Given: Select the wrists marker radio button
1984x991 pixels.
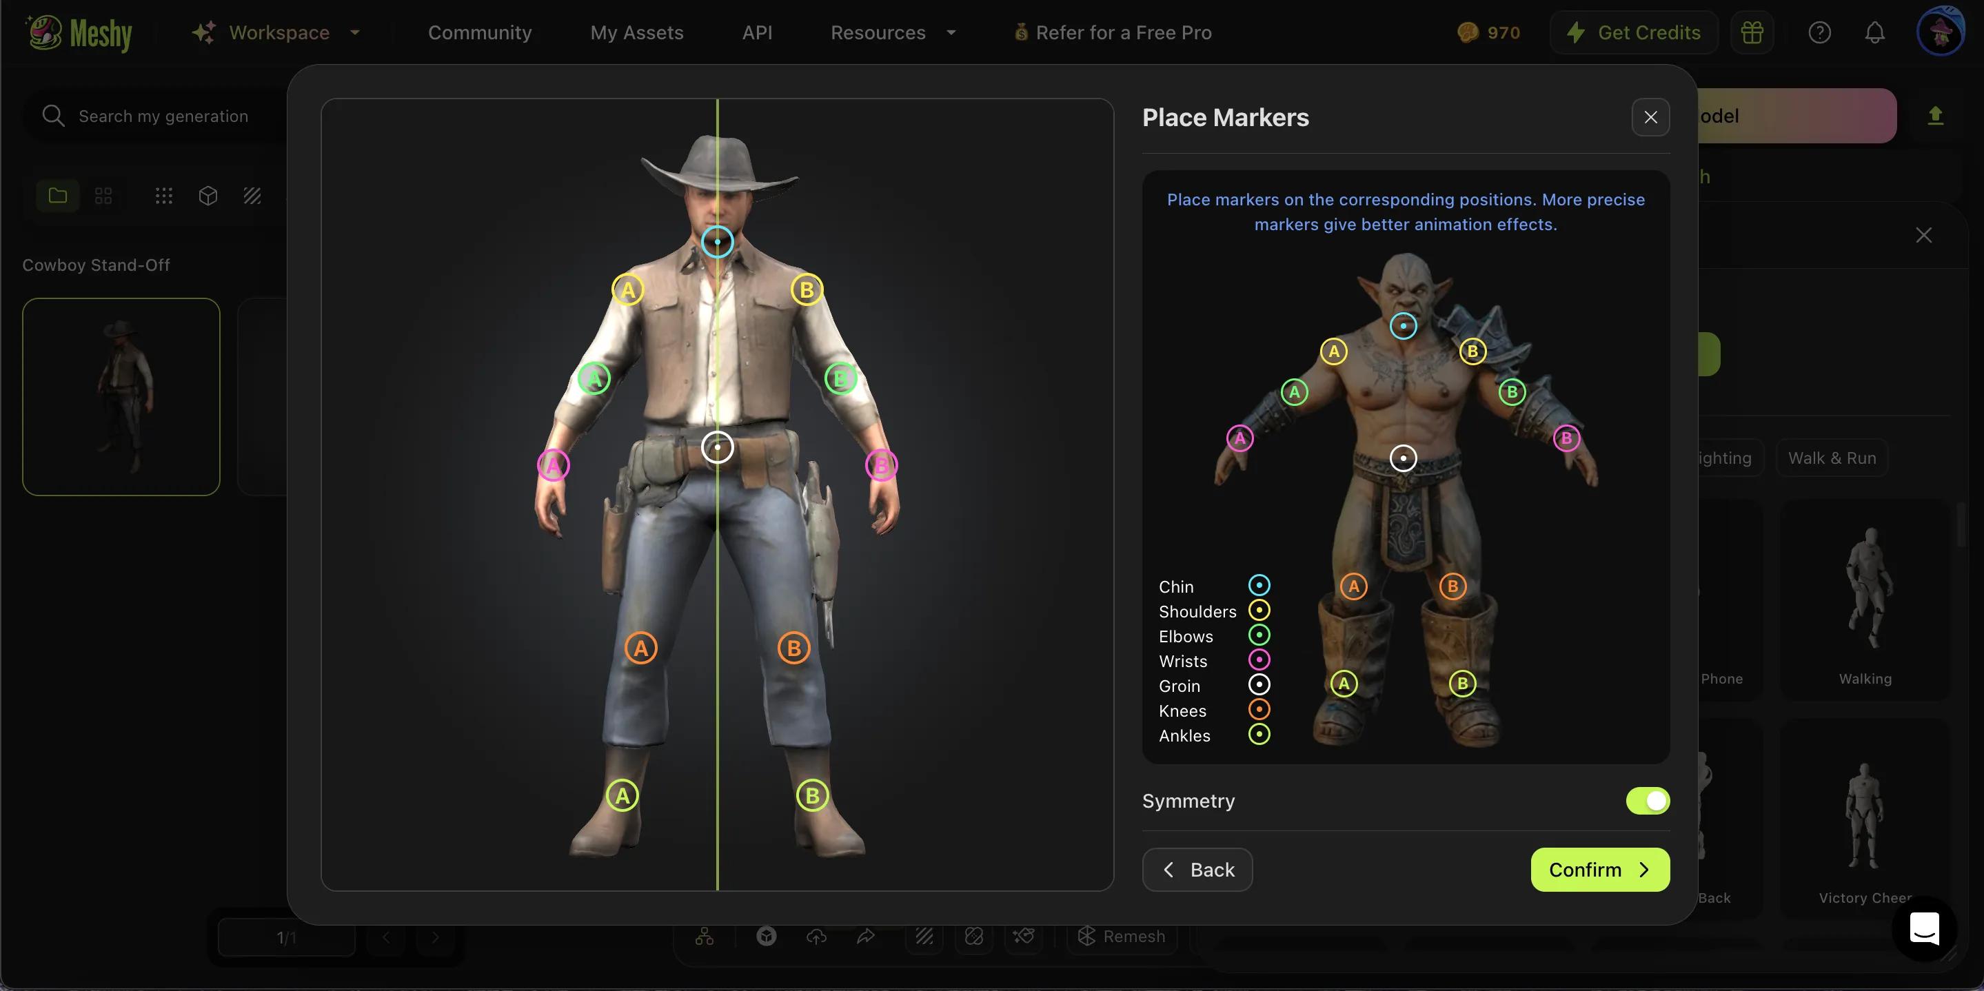Looking at the screenshot, I should coord(1257,660).
